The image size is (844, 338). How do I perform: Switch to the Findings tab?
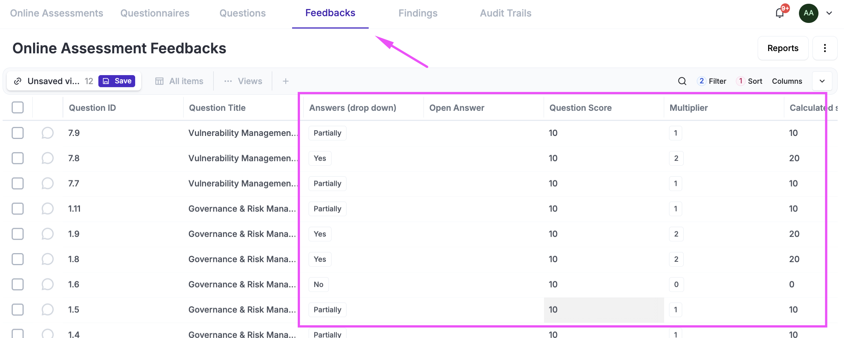417,13
